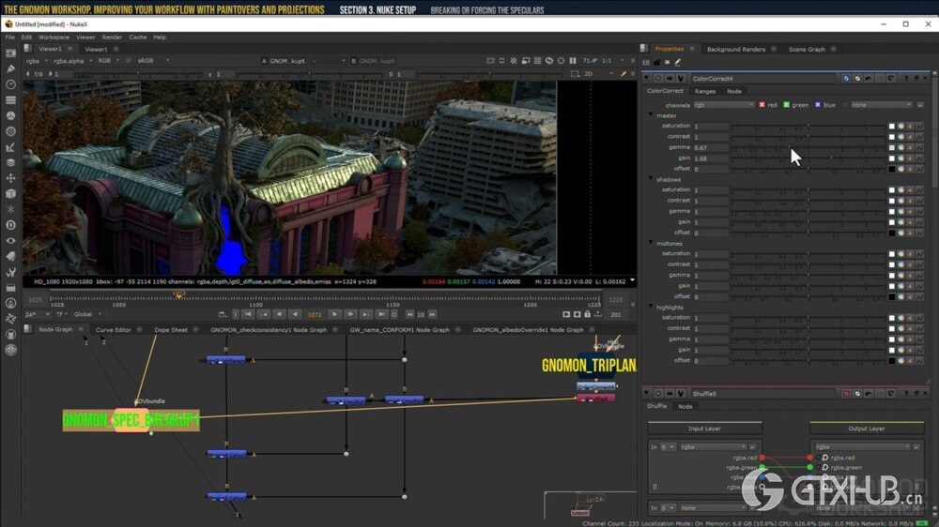Click the ColorCorrect4 wrench settings icon
The image size is (939, 527).
(680, 79)
